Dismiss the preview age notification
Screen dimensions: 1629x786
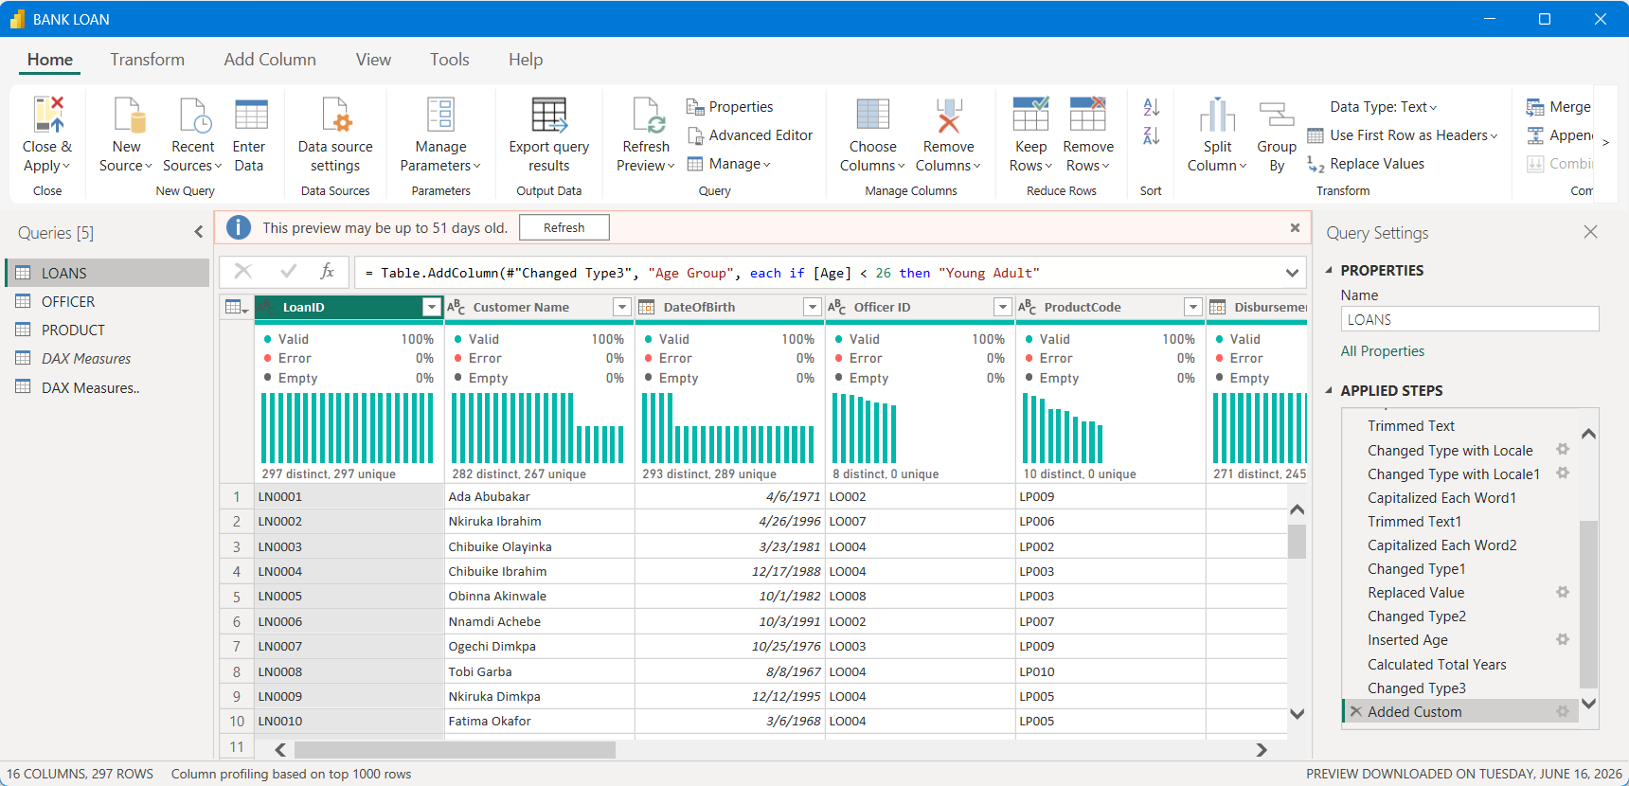pyautogui.click(x=1295, y=227)
